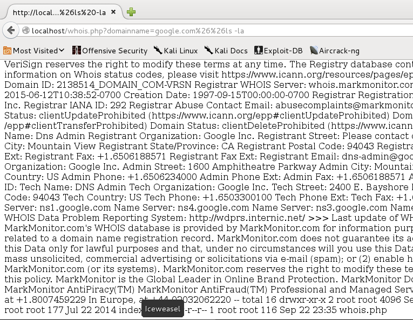
Task: Click the Exploit-DB bookmark icon
Action: pyautogui.click(x=259, y=50)
